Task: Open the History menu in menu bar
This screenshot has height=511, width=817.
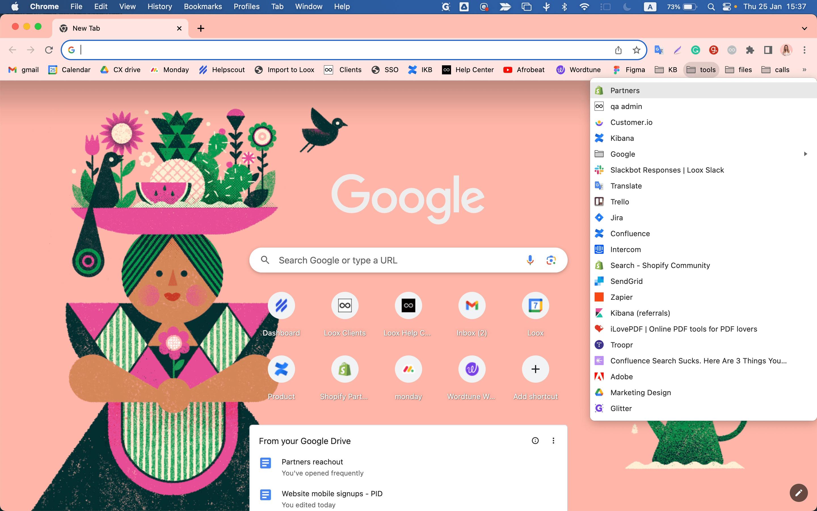Action: 160,7
